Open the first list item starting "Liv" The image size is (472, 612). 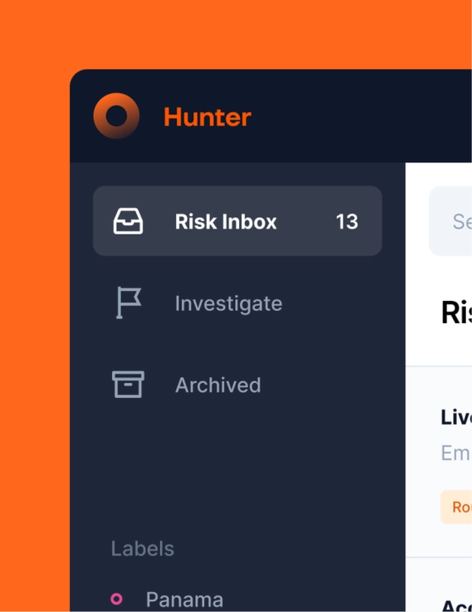(456, 417)
